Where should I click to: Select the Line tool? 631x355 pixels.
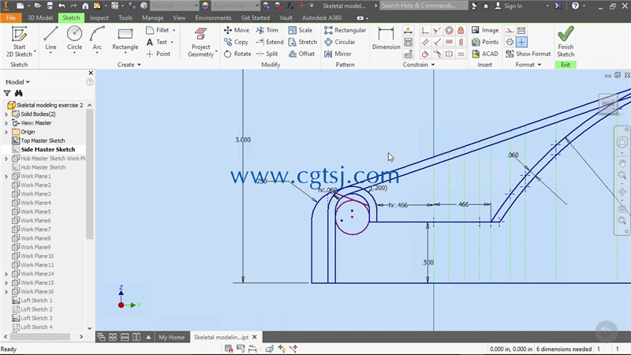pos(50,39)
